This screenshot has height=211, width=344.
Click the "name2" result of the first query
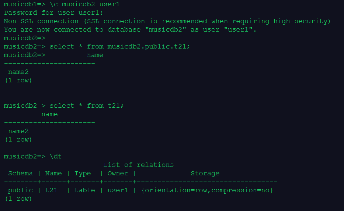pos(18,72)
